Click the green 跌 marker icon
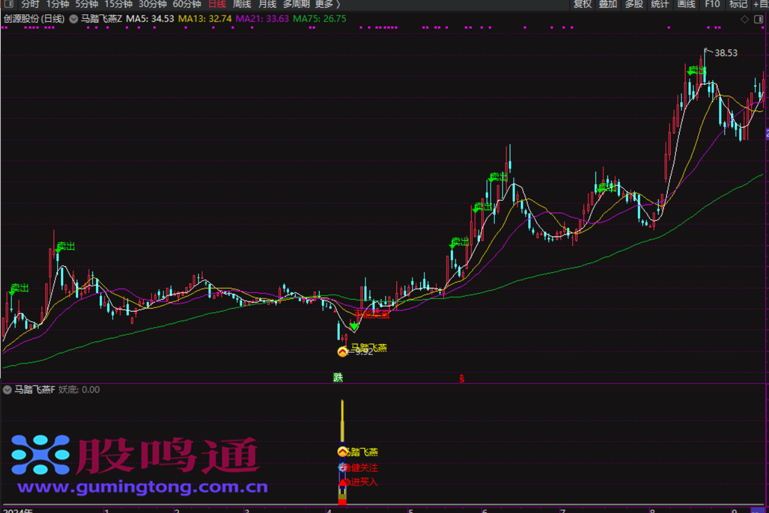 [x=338, y=377]
